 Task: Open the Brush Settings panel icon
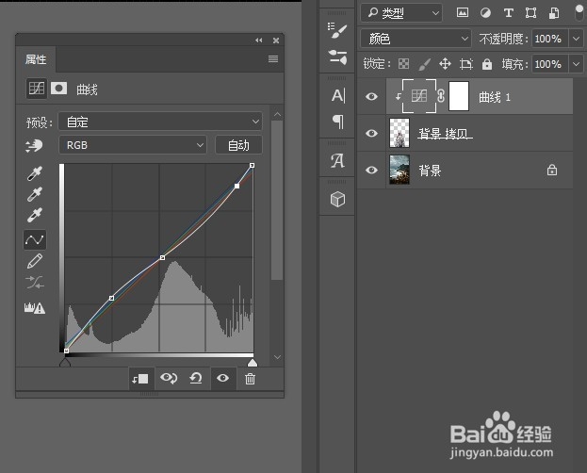pos(336,31)
